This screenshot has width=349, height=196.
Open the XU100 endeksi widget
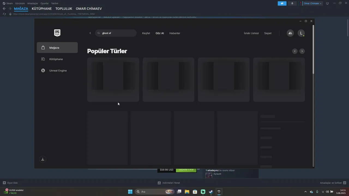point(14,192)
